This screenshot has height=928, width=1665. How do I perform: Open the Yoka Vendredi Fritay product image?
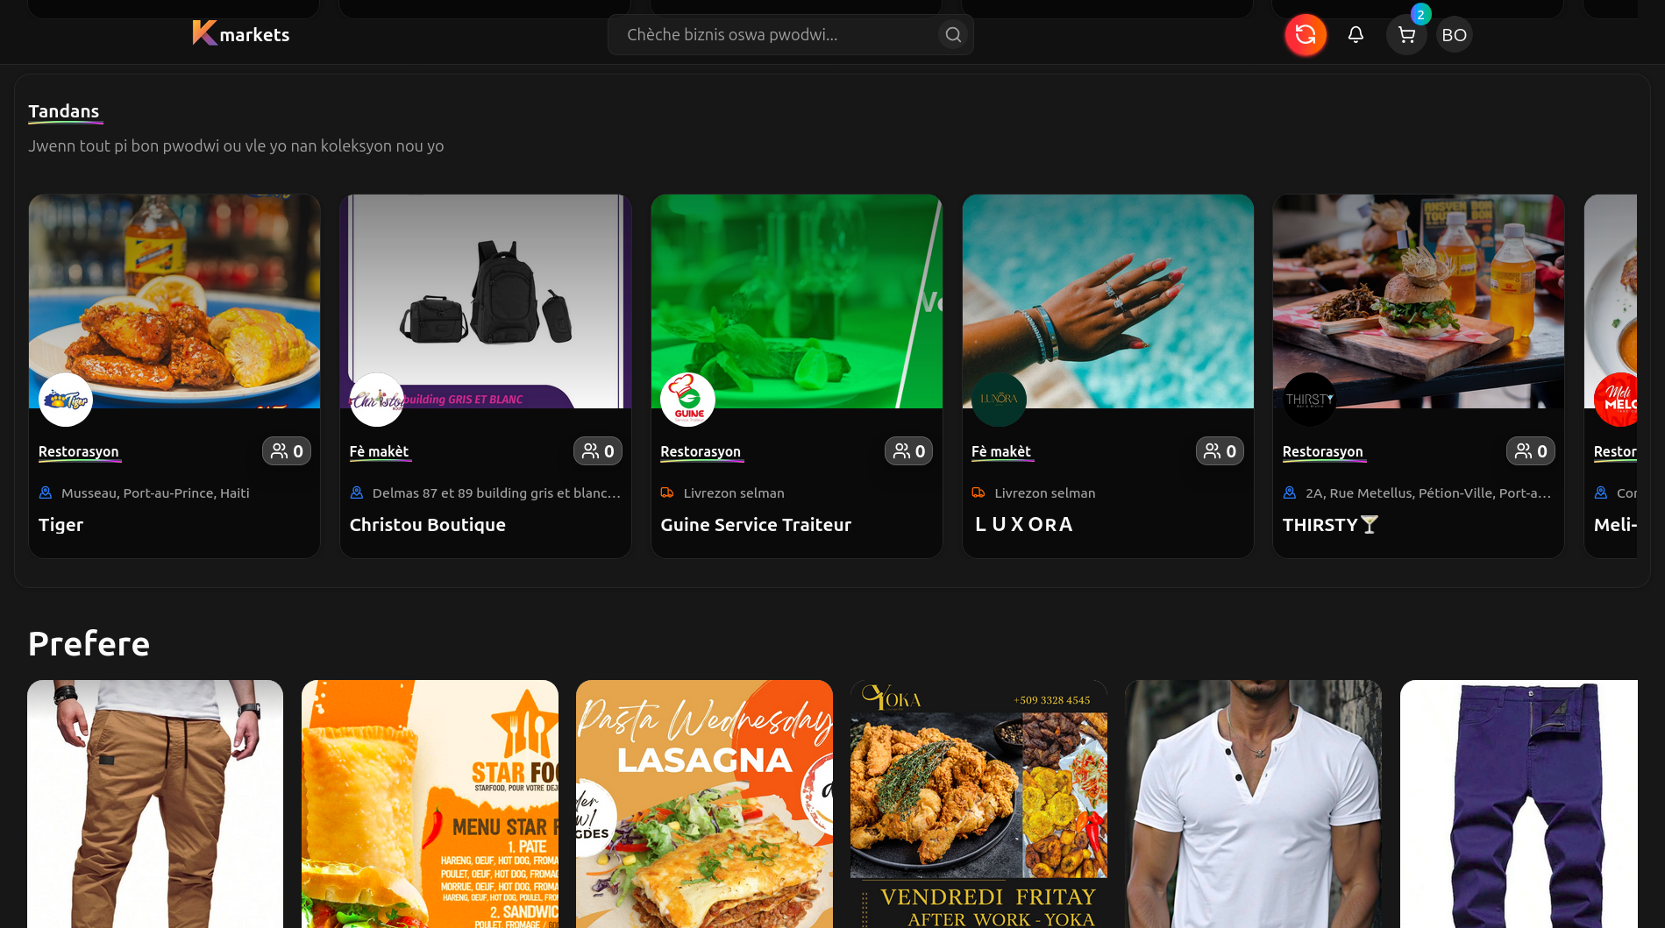coord(978,804)
